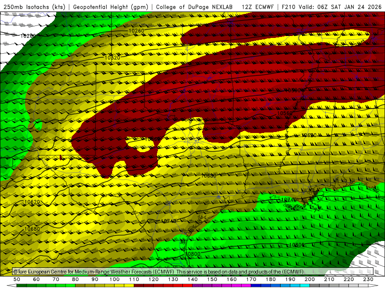Click the 90 value on color scale

click(x=95, y=279)
